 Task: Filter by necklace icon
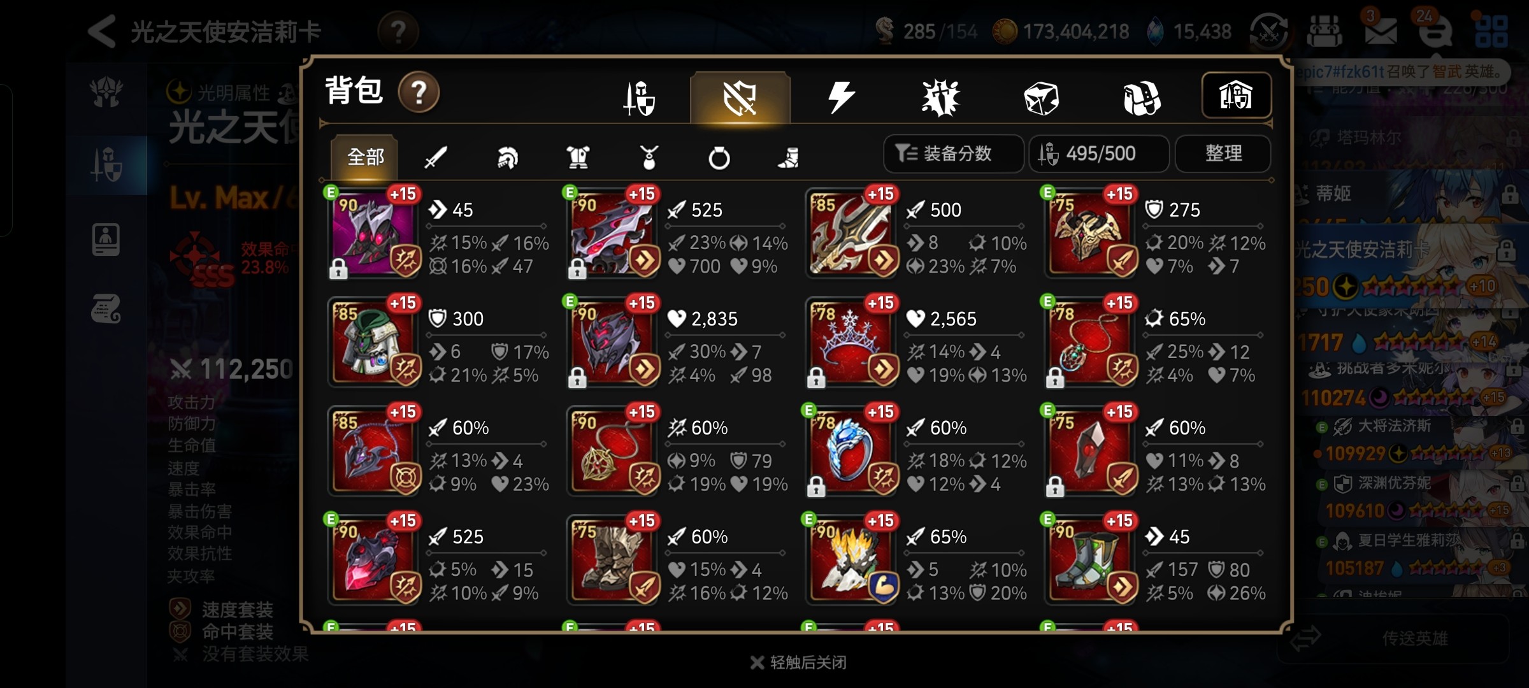(649, 157)
